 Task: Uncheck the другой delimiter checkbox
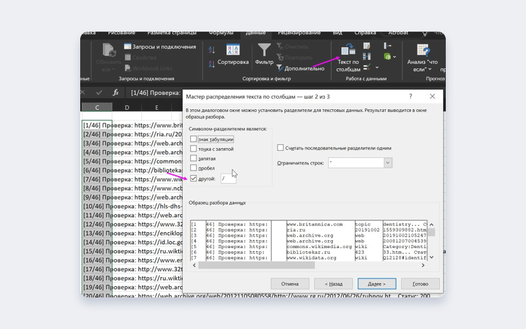193,178
